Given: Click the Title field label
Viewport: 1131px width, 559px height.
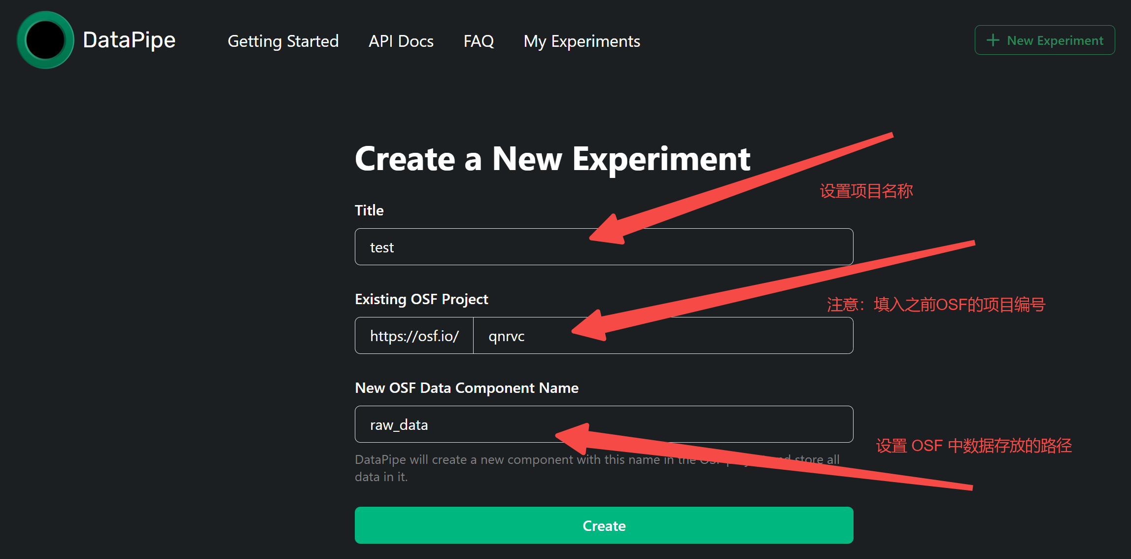Looking at the screenshot, I should coord(369,210).
